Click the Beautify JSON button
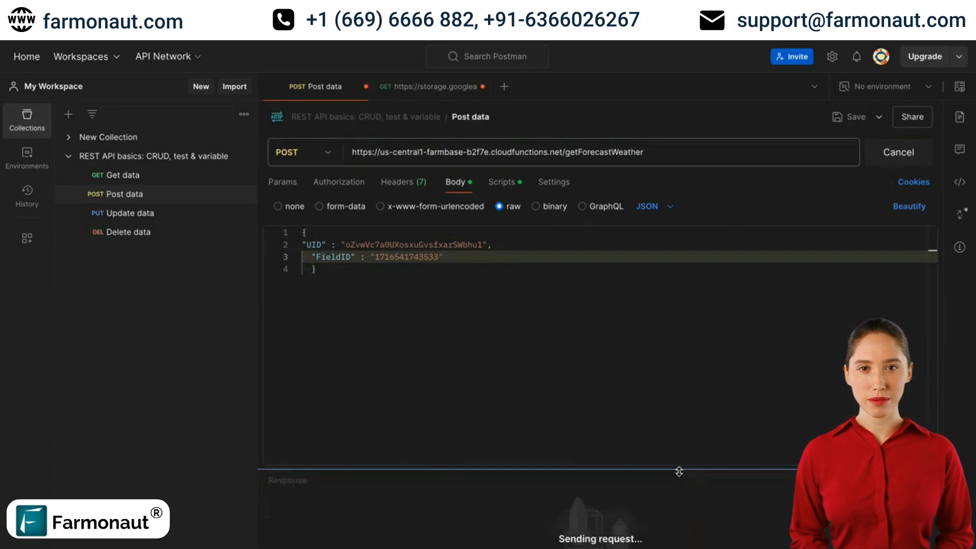Image resolution: width=976 pixels, height=549 pixels. (909, 206)
